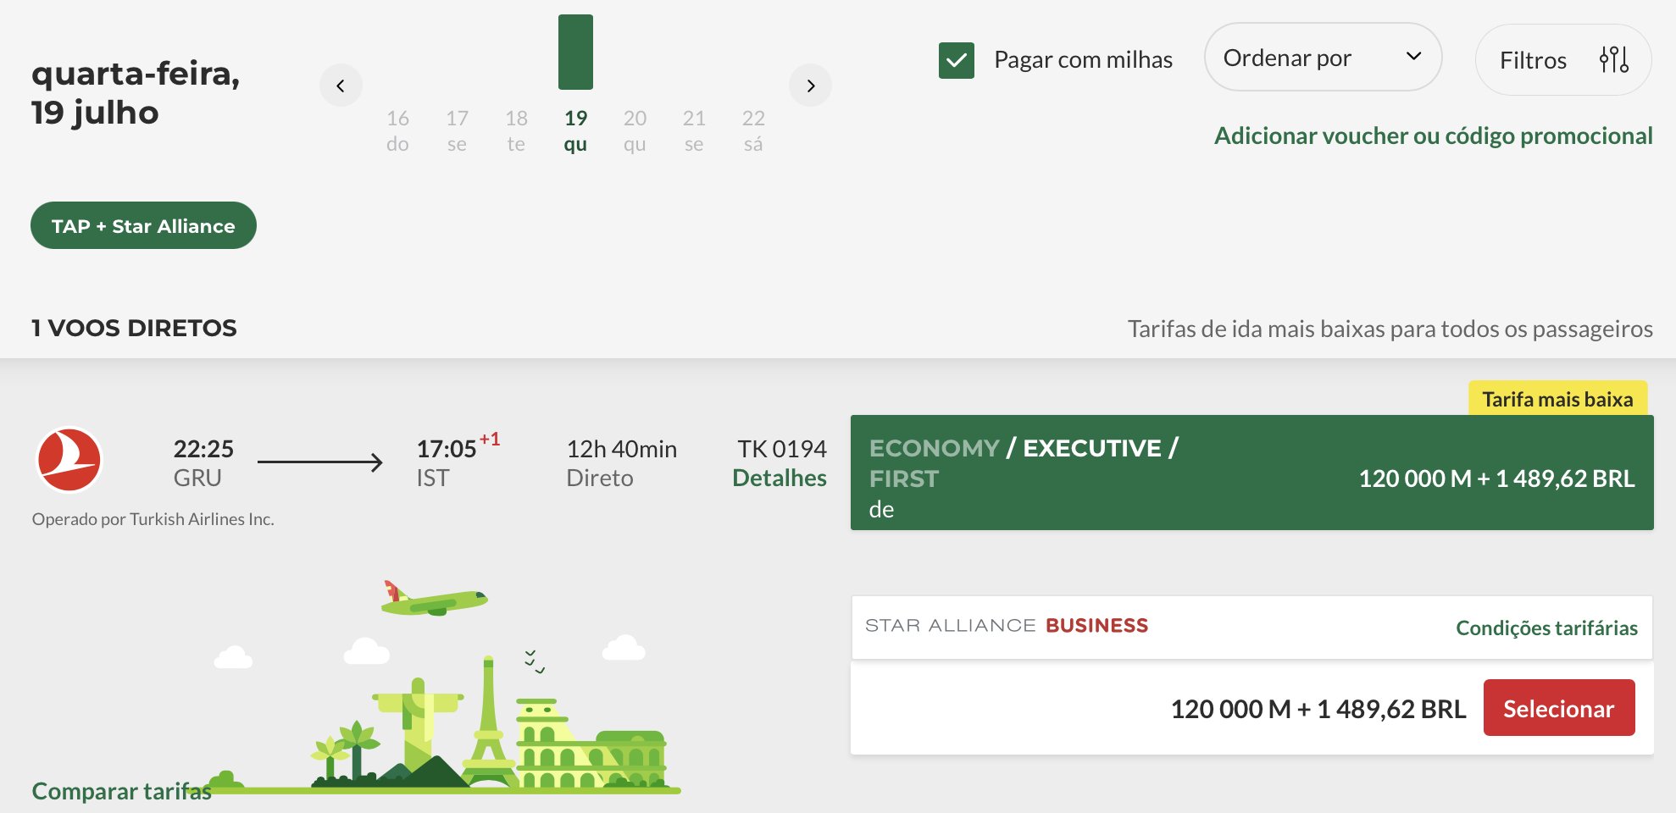Image resolution: width=1676 pixels, height=813 pixels.
Task: Open Condições tarifárias link
Action: tap(1546, 628)
